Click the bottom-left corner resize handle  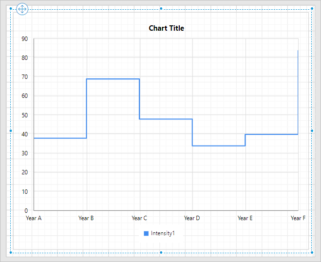tap(11, 252)
